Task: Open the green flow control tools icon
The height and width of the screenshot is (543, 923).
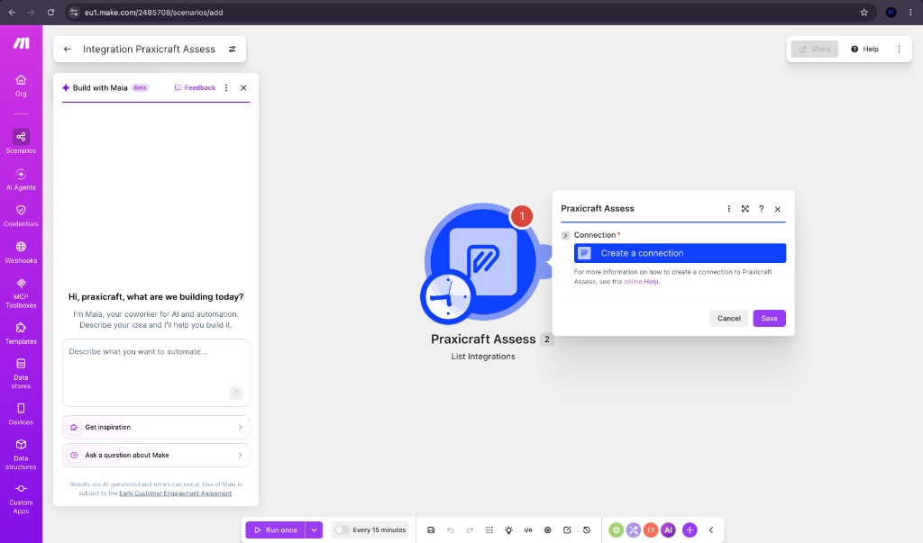Action: pyautogui.click(x=616, y=530)
